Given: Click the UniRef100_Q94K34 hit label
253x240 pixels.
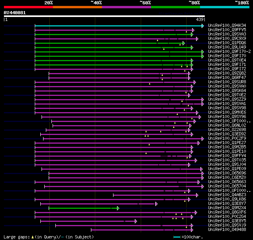Looking at the screenshot, I should 227,25.
